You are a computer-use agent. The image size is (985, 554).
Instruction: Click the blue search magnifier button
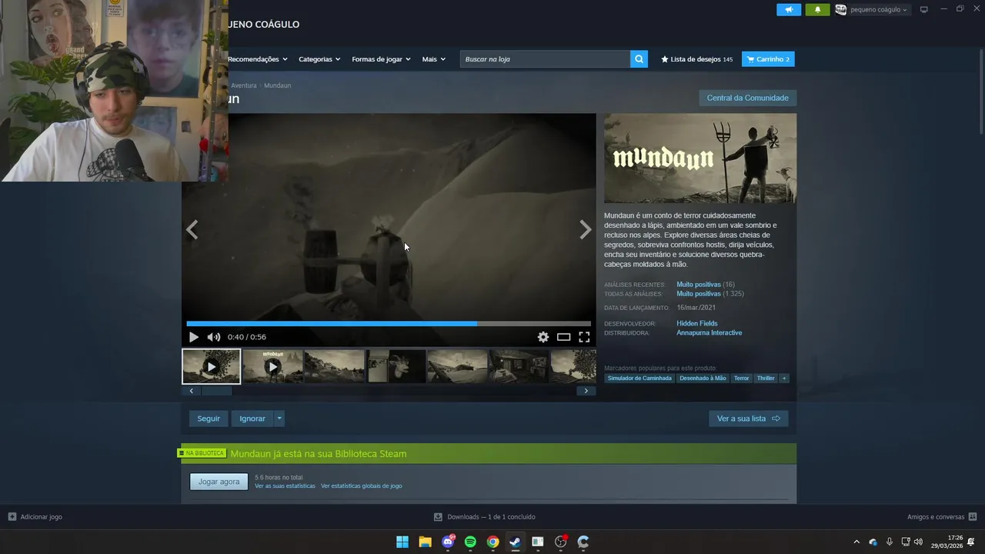(639, 59)
